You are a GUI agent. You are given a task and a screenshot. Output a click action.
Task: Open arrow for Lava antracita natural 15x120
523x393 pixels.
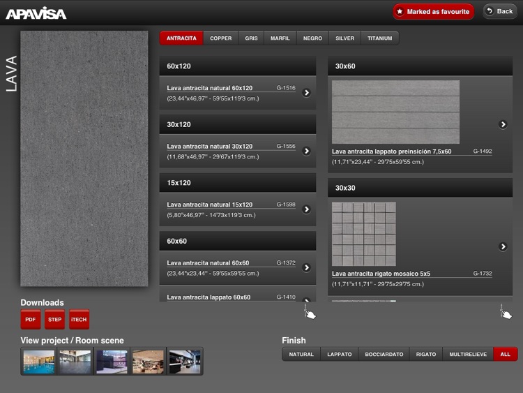tap(306, 209)
